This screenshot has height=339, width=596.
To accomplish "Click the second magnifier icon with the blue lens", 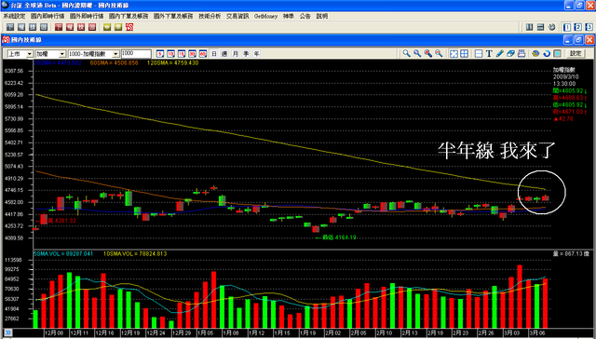I will tap(417, 54).
